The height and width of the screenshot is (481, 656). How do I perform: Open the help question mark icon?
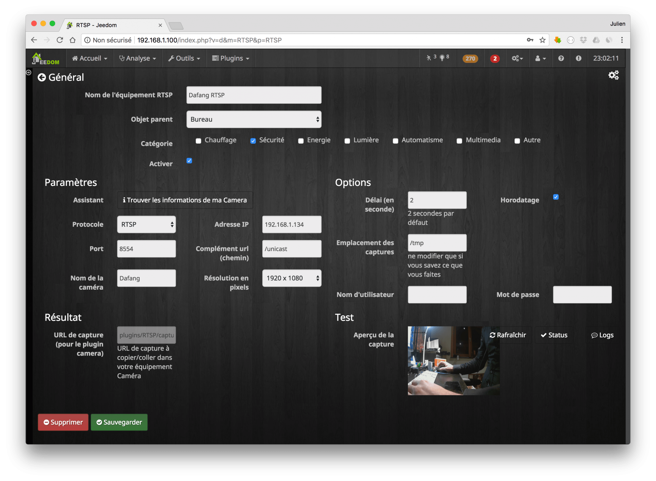point(561,58)
